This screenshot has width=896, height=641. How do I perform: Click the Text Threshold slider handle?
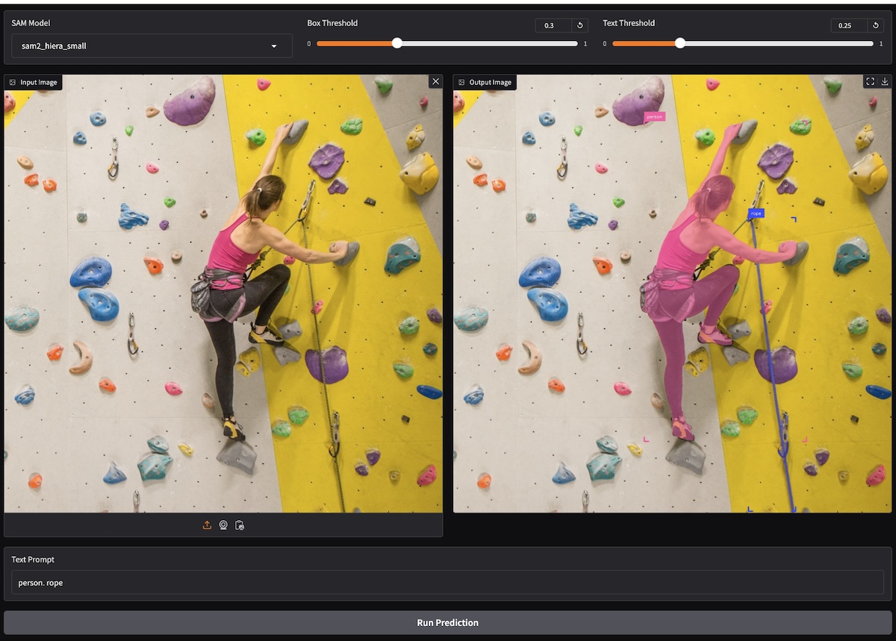point(679,43)
